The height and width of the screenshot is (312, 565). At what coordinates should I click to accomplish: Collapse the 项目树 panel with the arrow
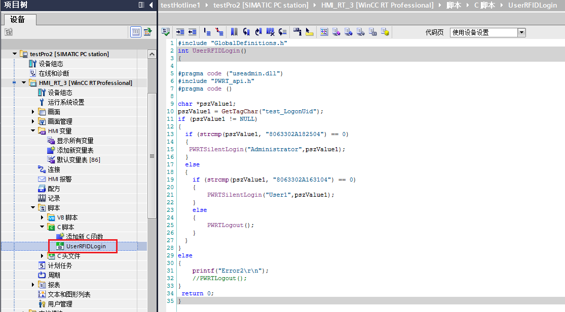(x=151, y=5)
